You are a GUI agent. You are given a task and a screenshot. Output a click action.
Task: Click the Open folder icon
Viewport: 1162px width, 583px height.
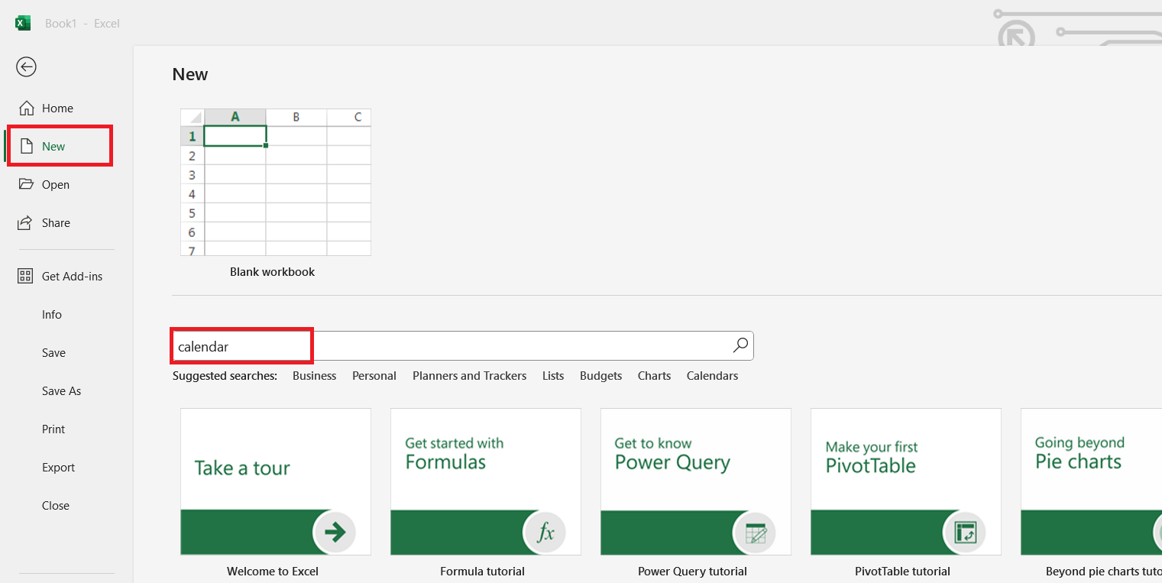pyautogui.click(x=27, y=184)
